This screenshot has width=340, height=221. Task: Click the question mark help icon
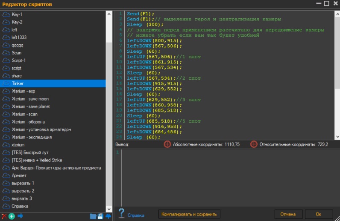121,213
